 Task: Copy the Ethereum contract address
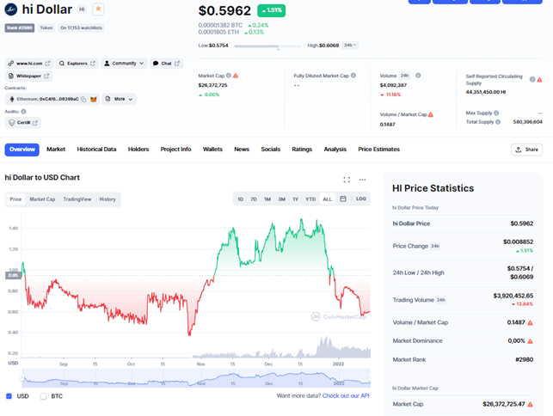tap(83, 100)
